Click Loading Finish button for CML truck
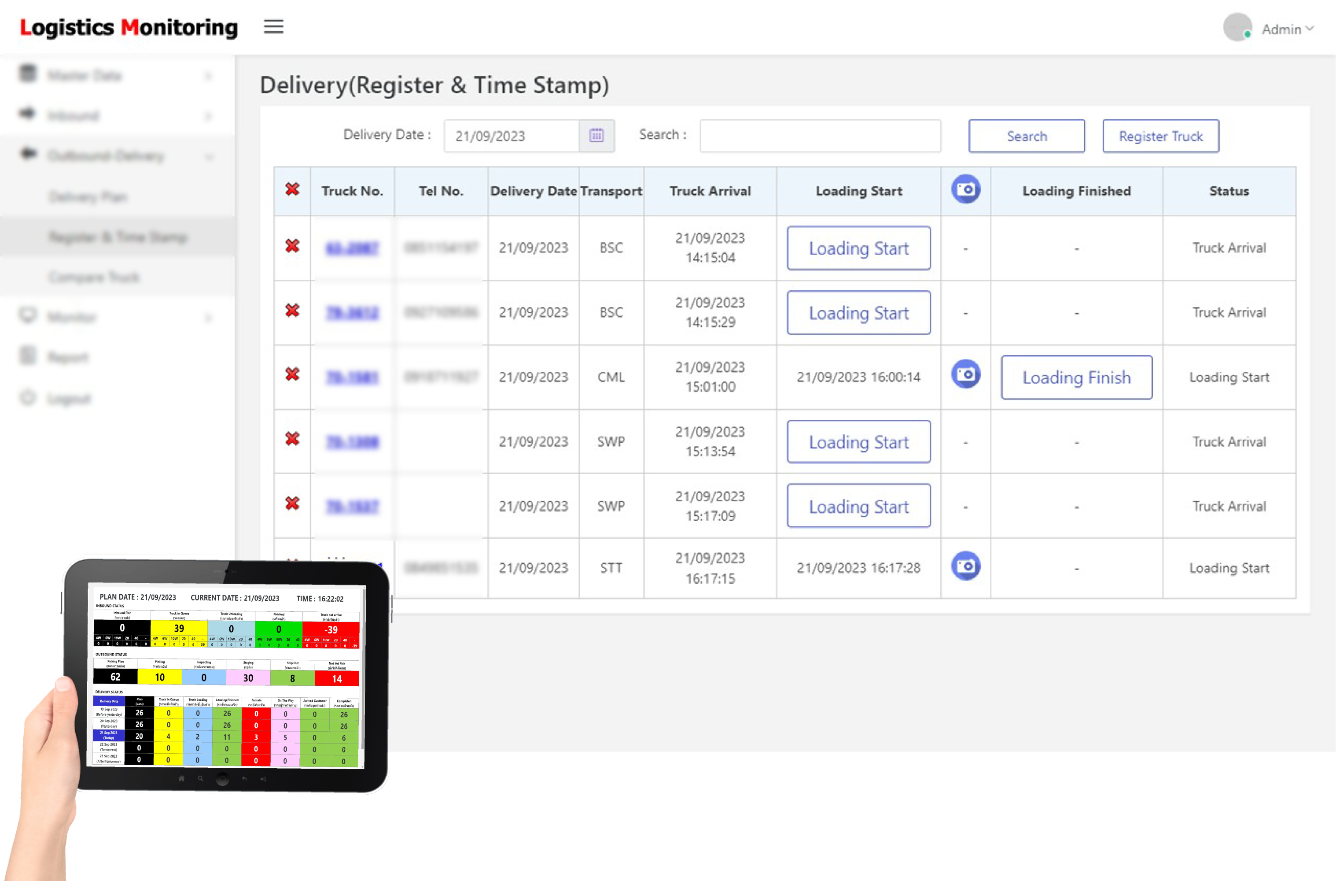The height and width of the screenshot is (881, 1340). pos(1076,378)
